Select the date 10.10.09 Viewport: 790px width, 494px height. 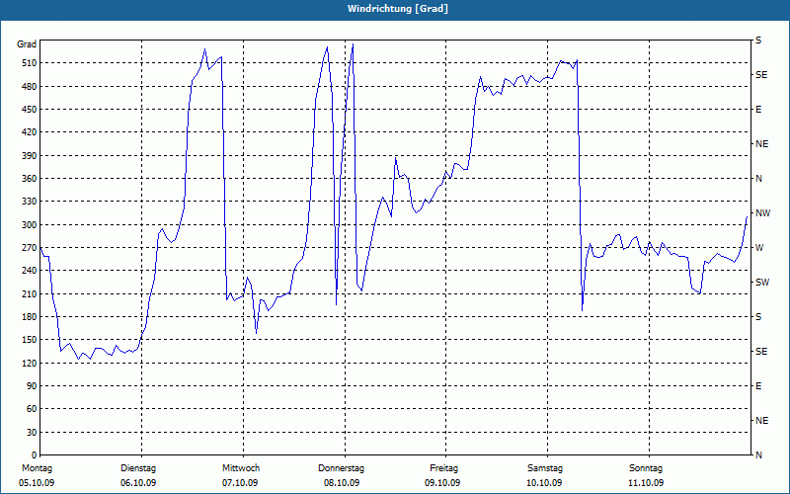coord(544,483)
